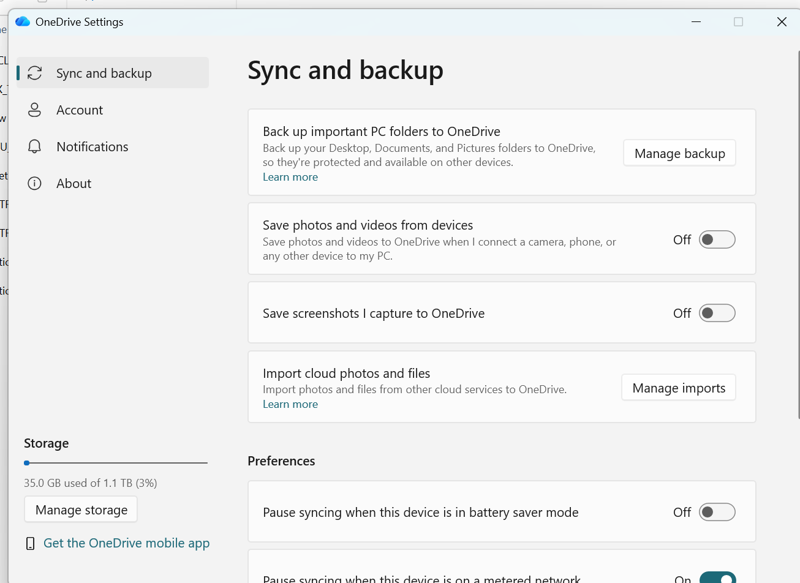Click the Notifications bell icon

click(35, 146)
